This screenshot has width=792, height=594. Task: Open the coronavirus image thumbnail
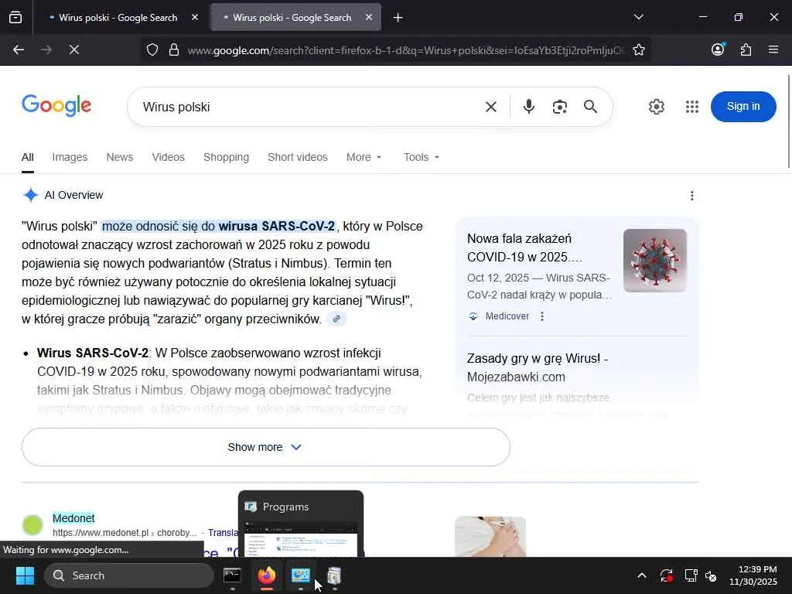pyautogui.click(x=654, y=261)
